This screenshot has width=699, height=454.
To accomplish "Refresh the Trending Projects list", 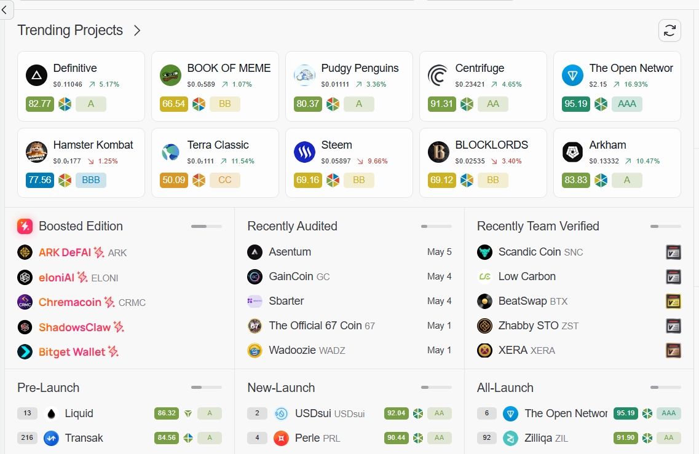I will pyautogui.click(x=669, y=30).
